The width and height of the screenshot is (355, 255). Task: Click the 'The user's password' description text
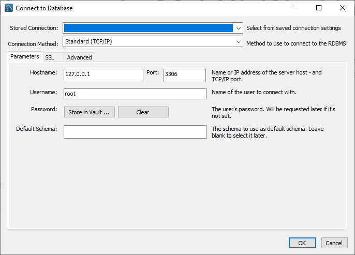point(273,112)
